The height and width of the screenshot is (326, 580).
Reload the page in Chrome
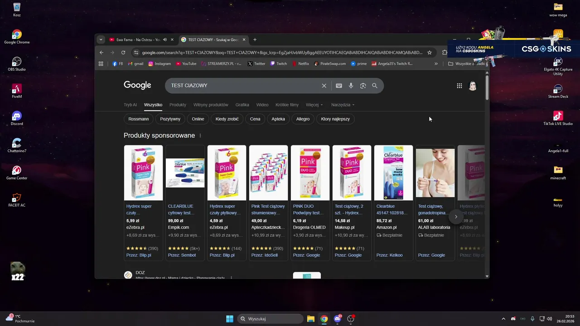point(123,52)
